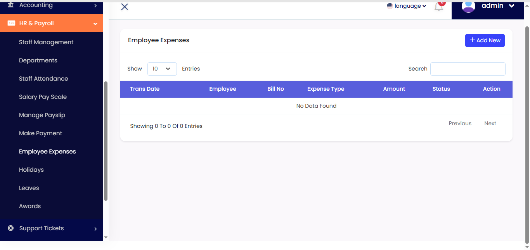The image size is (530, 250).
Task: Click the Support Tickets lifebuoy icon
Action: (x=11, y=228)
